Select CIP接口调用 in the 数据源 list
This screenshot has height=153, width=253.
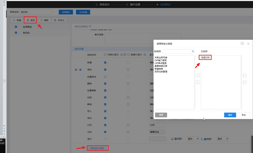(161, 60)
